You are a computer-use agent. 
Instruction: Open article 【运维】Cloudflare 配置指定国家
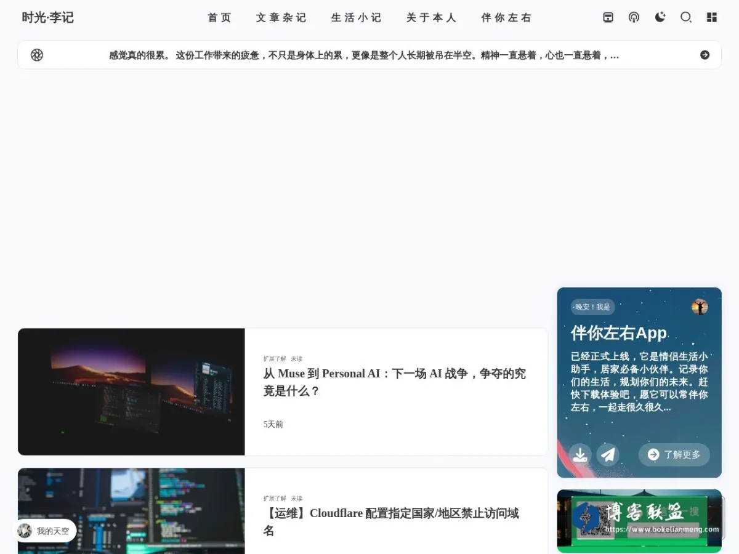(391, 522)
